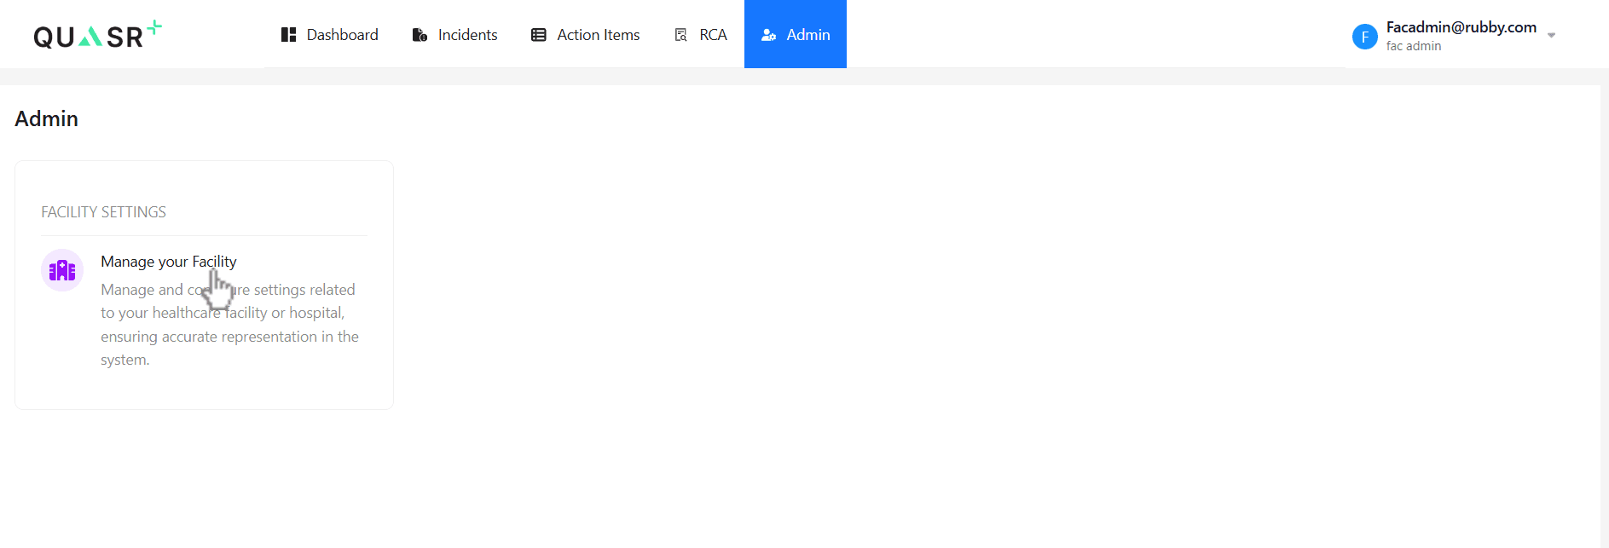Click the RCA magnifier document icon

(x=680, y=35)
